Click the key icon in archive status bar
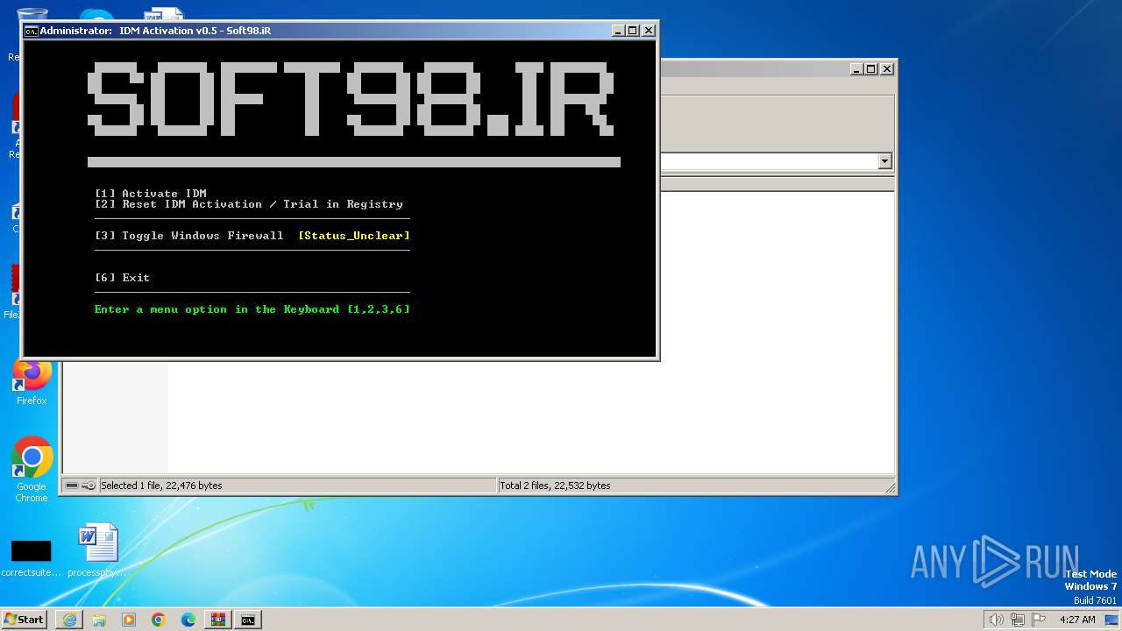Viewport: 1122px width, 631px height. point(89,486)
